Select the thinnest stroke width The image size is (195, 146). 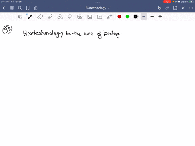point(144,17)
